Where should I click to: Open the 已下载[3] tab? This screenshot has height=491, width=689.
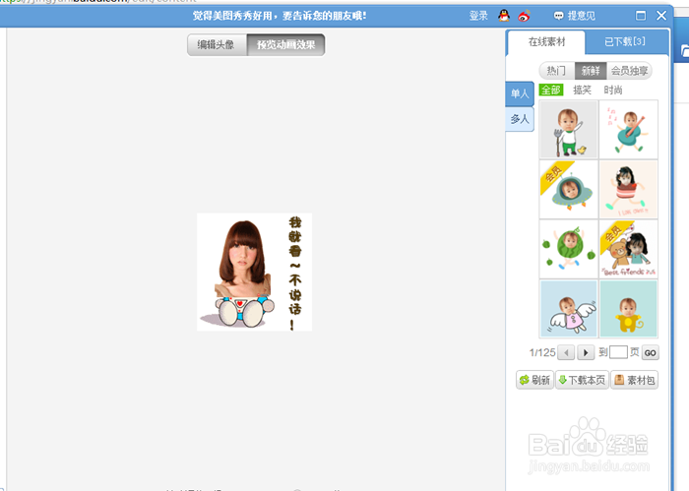click(625, 42)
